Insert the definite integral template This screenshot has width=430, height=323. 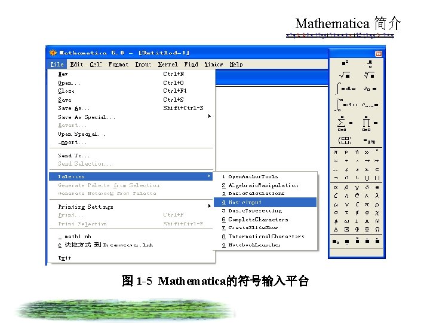click(346, 105)
